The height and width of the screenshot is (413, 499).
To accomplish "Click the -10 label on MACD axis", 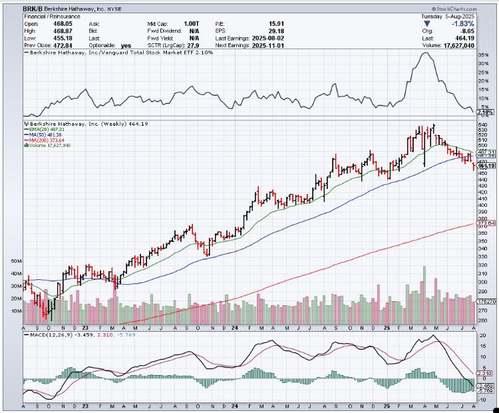I will pyautogui.click(x=482, y=400).
